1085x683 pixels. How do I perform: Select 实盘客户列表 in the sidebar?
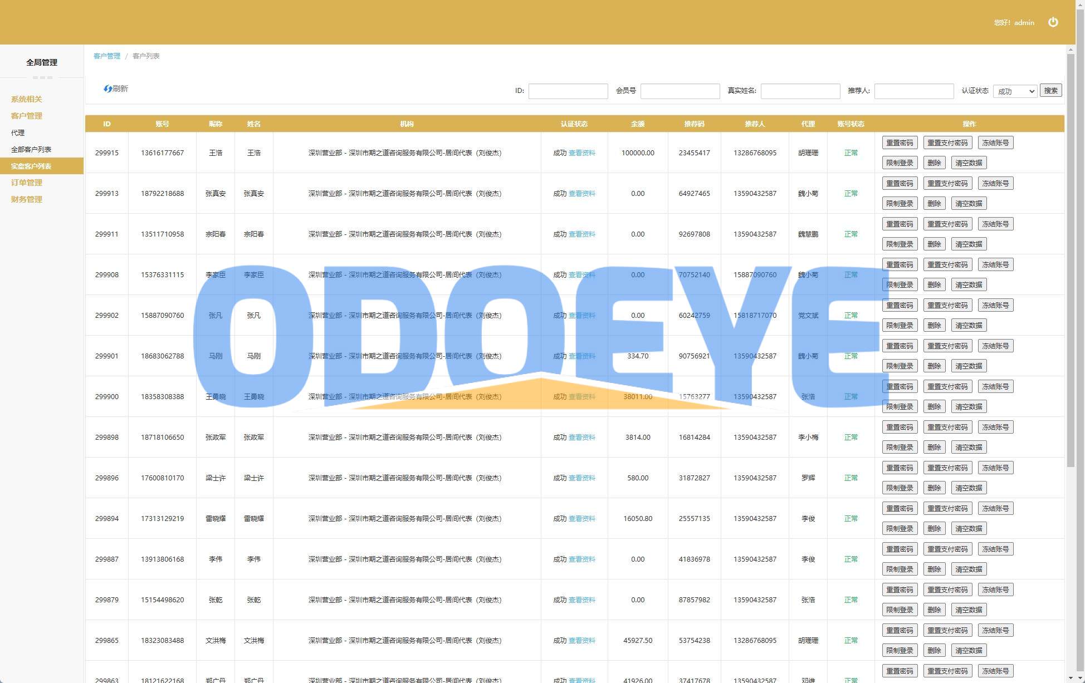(x=42, y=166)
